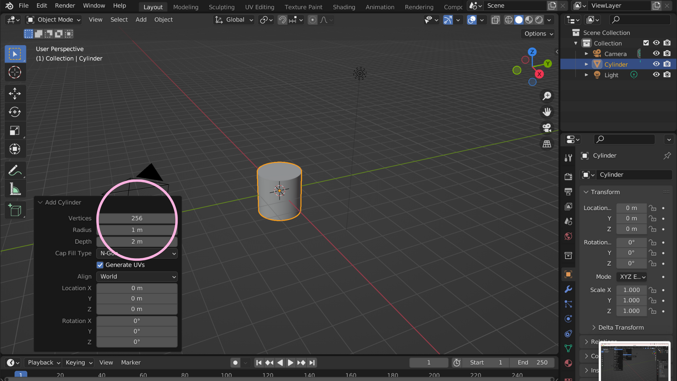Open the viewport Options popover
677x381 pixels.
pyautogui.click(x=537, y=34)
